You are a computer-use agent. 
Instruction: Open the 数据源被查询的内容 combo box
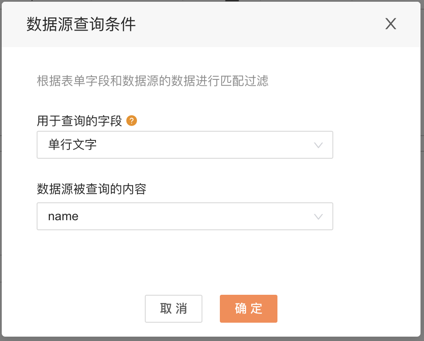click(185, 216)
